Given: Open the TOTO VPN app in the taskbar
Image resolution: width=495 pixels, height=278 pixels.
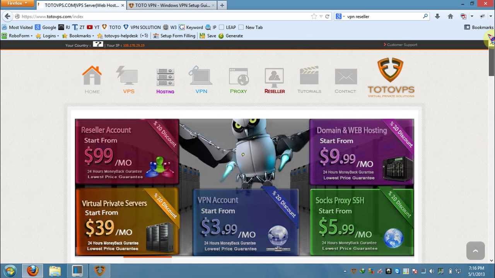Looking at the screenshot, I should coord(100,271).
